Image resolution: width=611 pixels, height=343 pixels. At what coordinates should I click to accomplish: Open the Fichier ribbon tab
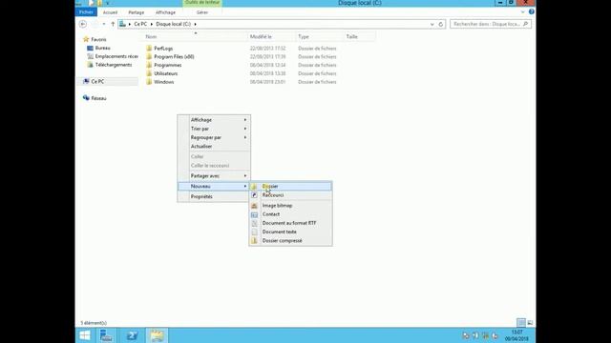[x=86, y=12]
